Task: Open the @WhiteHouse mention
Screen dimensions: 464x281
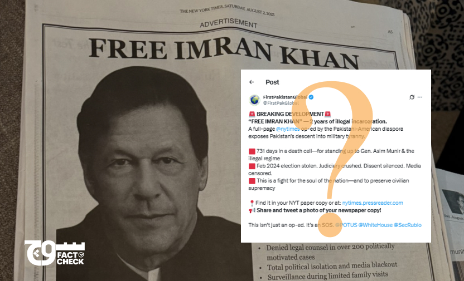Action: pyautogui.click(x=375, y=225)
